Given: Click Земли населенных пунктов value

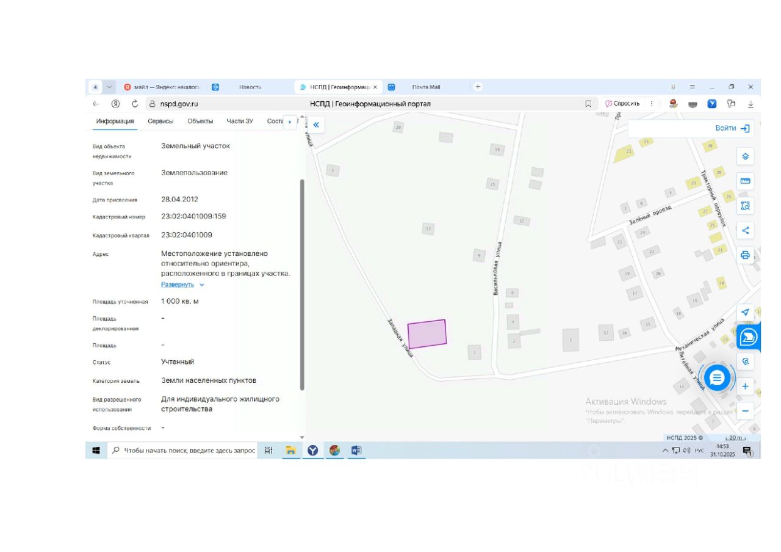Looking at the screenshot, I should point(209,380).
